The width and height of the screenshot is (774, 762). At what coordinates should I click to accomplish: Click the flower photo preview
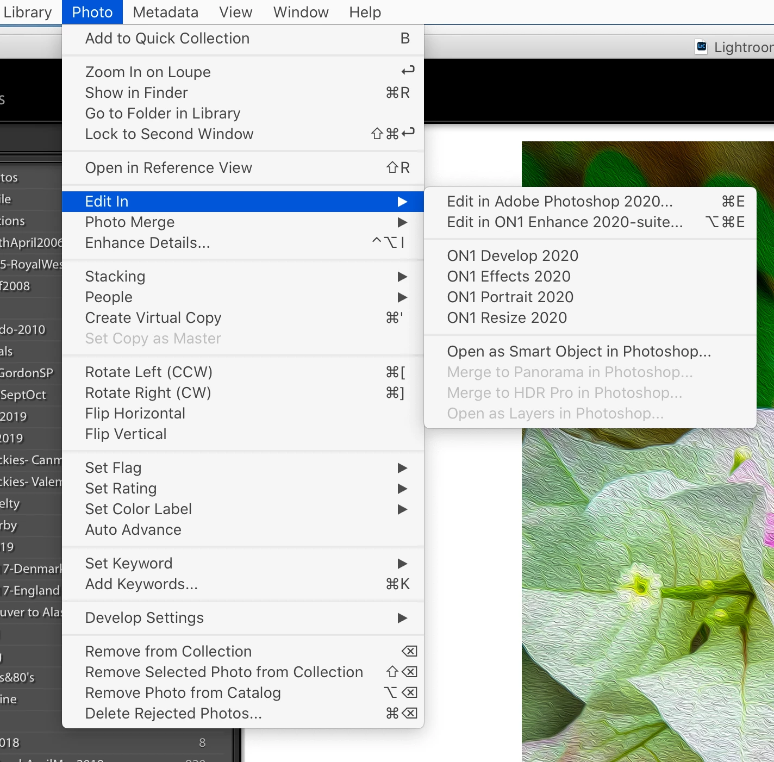648,595
